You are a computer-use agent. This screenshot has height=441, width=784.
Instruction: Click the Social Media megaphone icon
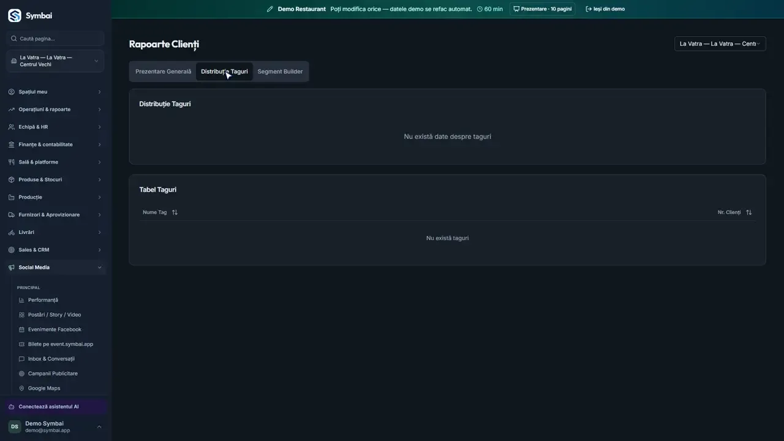click(12, 268)
